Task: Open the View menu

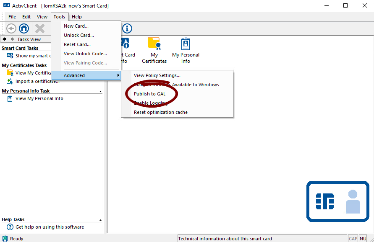Action: click(x=42, y=17)
